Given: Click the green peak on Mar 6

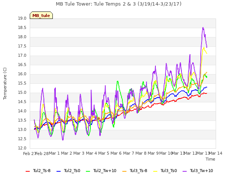Looking at the screenshot, I should click(118, 82).
